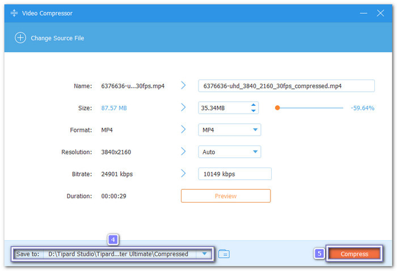Click the arrow icon beside Size row
The image size is (397, 271).
(x=183, y=107)
